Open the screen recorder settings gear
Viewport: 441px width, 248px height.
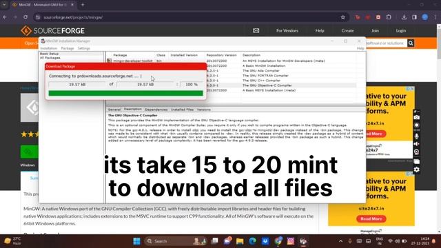pyautogui.click(x=416, y=169)
